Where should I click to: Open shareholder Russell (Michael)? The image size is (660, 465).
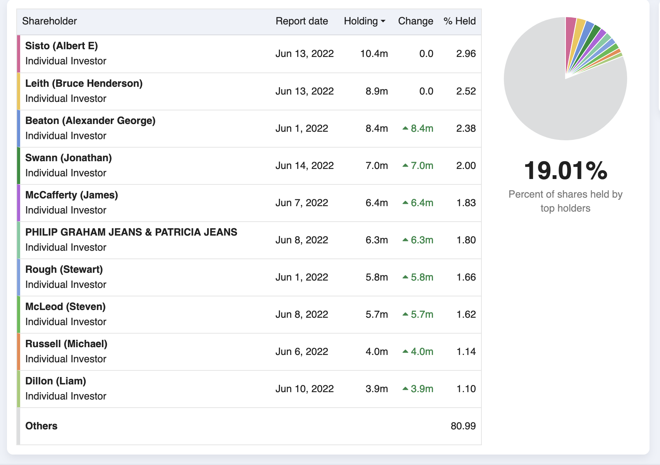66,344
